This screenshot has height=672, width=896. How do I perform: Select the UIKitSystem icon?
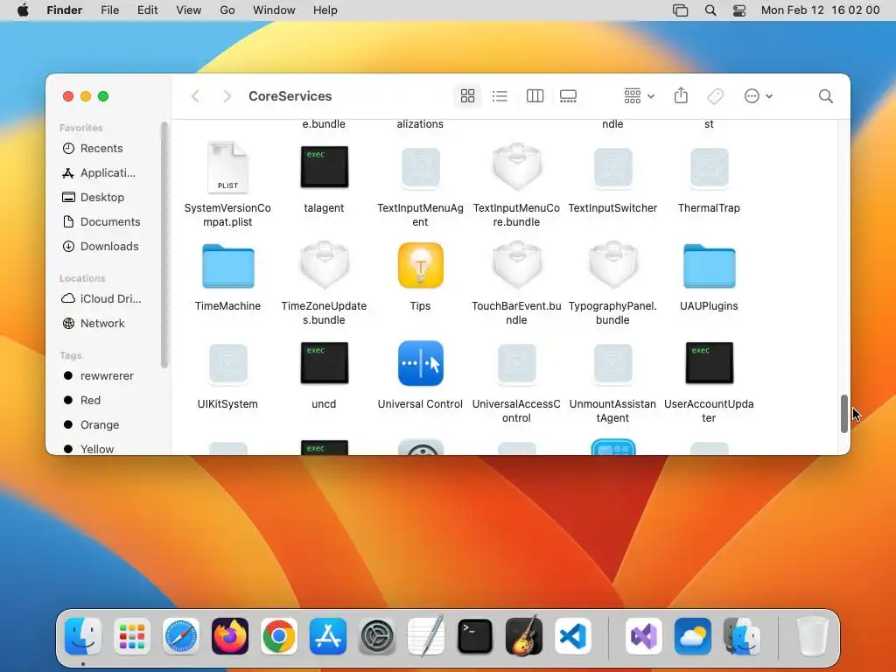(228, 364)
